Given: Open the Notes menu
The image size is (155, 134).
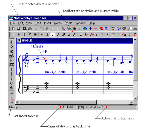Looking at the screenshot, I should click(x=58, y=23).
